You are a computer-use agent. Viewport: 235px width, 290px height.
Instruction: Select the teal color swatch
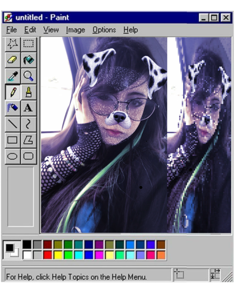coord(78,245)
